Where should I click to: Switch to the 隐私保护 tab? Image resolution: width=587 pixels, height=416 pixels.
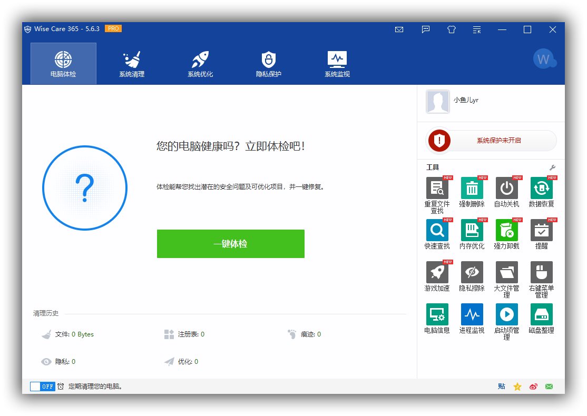tap(269, 64)
